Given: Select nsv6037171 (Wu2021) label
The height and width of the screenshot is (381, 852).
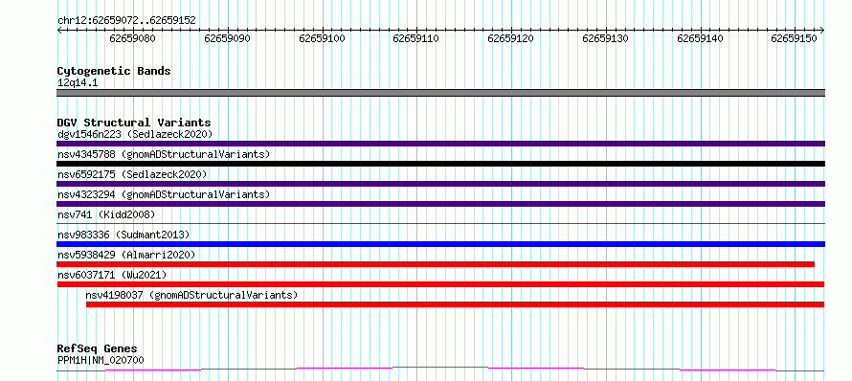Looking at the screenshot, I should coord(112,275).
